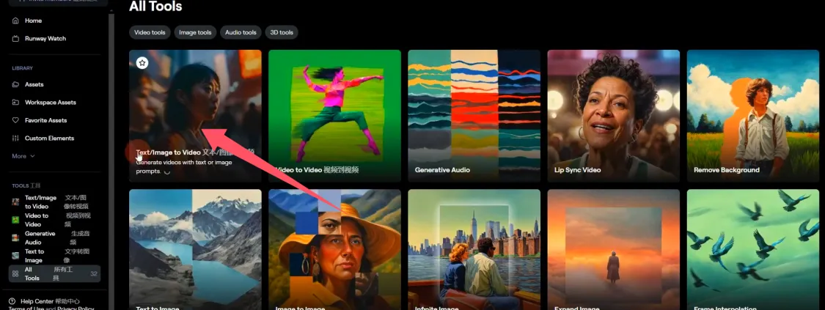The width and height of the screenshot is (825, 310).
Task: Select the 3D tools filter
Action: [282, 32]
